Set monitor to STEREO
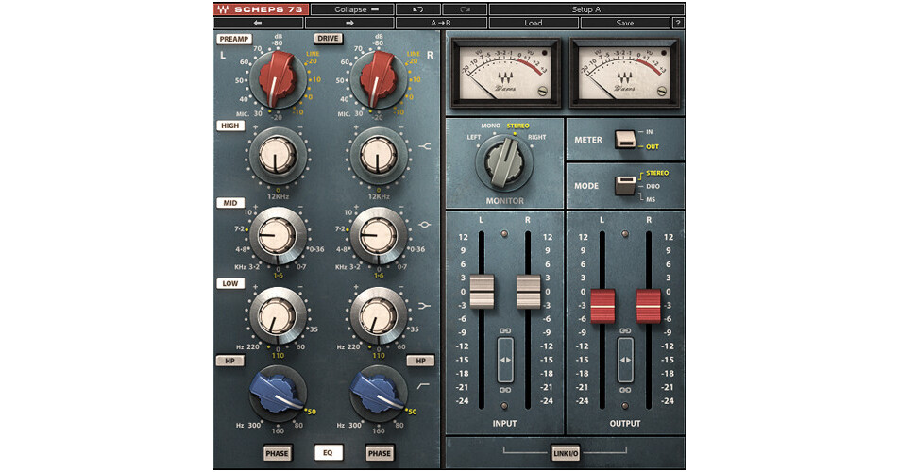The width and height of the screenshot is (899, 472). click(517, 126)
